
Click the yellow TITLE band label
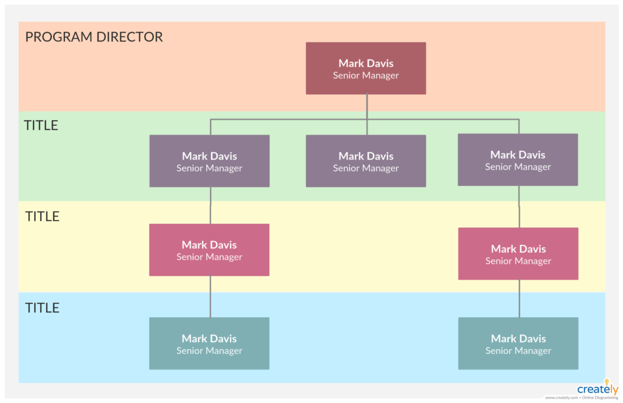coord(41,216)
